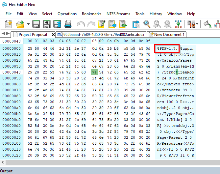Click the New file toolbar icon

[9, 24]
